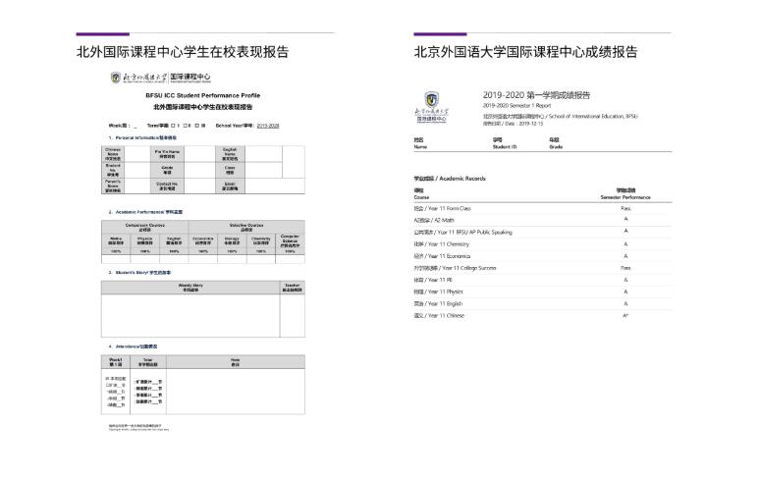This screenshot has height=477, width=760.
Task: Click the purple accent bar above the left title
Action: tap(101, 34)
